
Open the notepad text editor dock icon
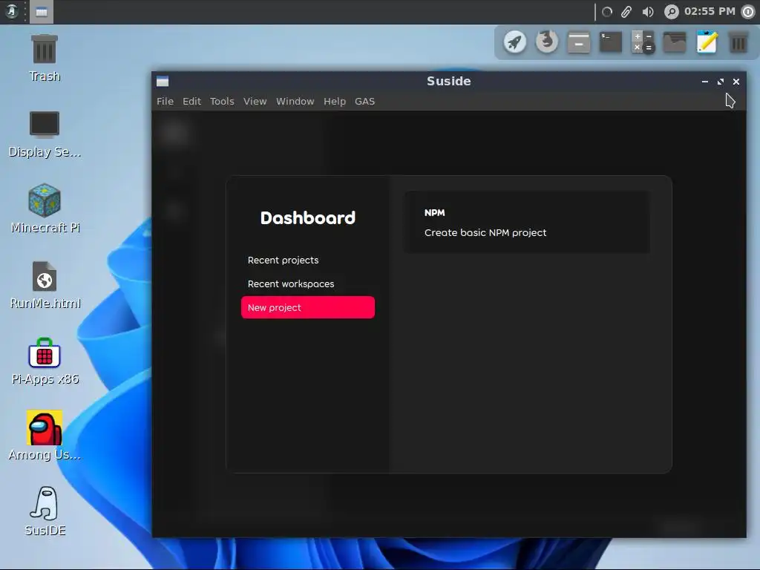tap(707, 42)
